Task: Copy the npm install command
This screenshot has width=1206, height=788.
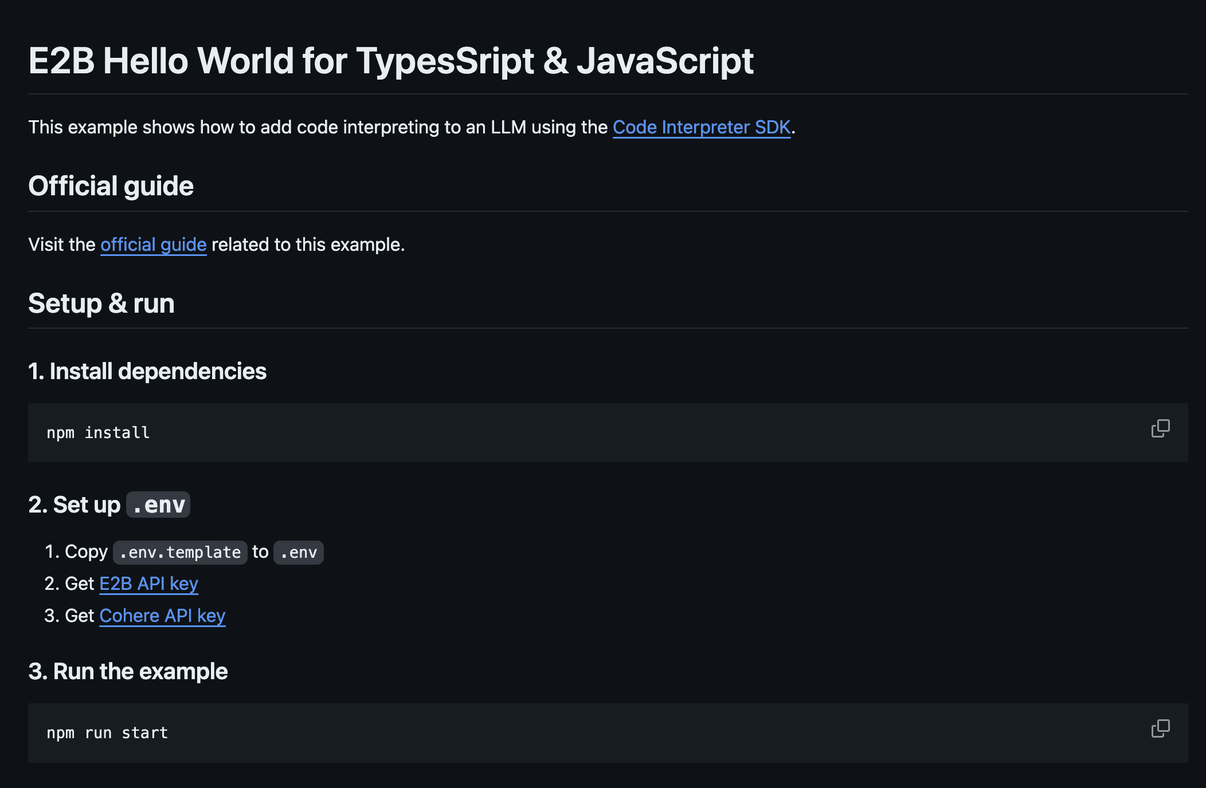Action: [x=1160, y=428]
